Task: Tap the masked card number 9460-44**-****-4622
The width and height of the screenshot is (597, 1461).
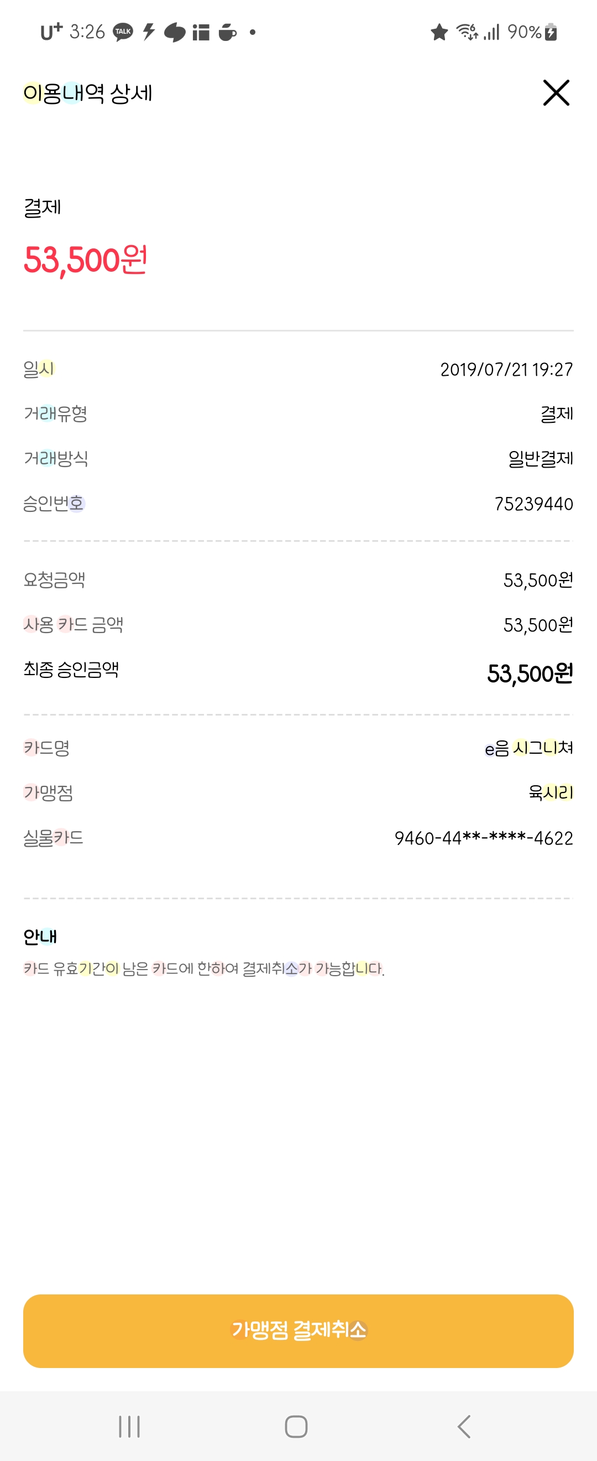Action: (x=483, y=838)
